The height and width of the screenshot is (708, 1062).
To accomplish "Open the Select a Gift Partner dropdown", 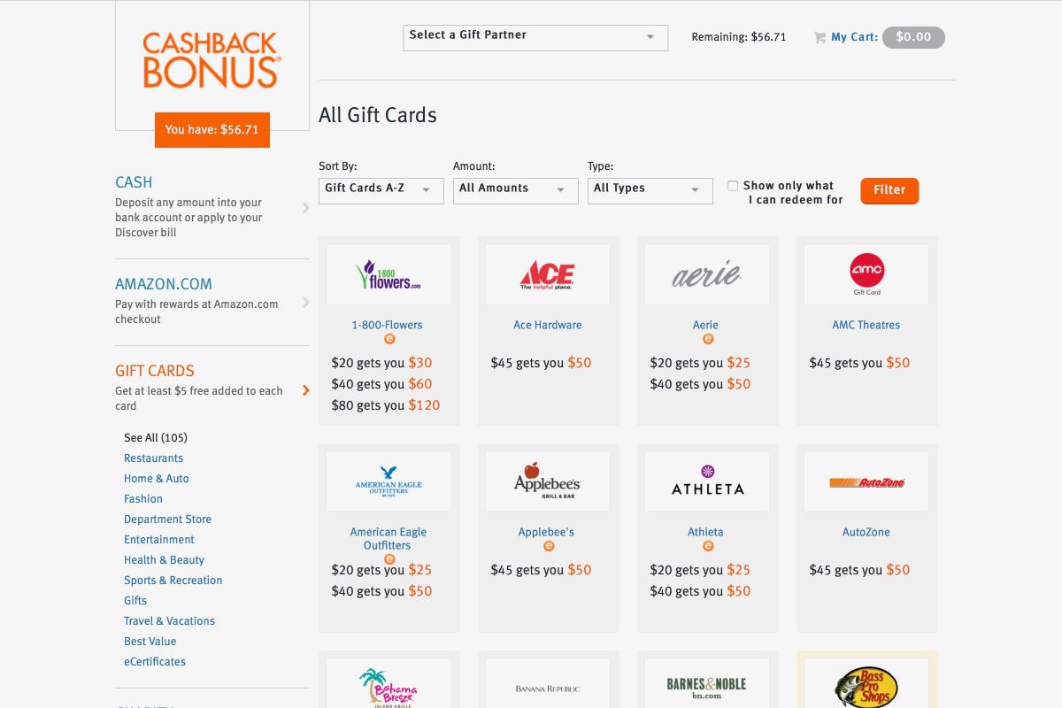I will click(535, 37).
